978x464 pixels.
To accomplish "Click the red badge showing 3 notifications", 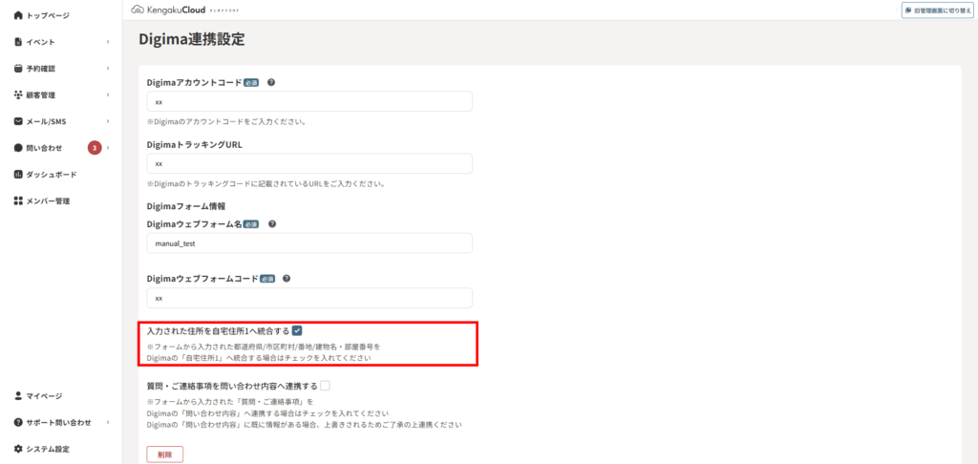I will pos(95,148).
